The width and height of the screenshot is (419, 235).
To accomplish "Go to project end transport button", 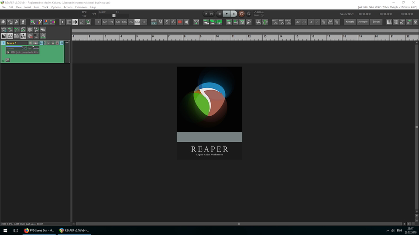I will [211, 13].
